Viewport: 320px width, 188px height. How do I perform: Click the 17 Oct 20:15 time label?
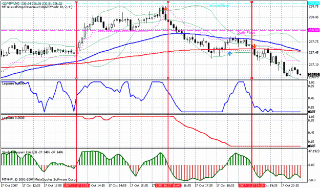tap(290, 185)
